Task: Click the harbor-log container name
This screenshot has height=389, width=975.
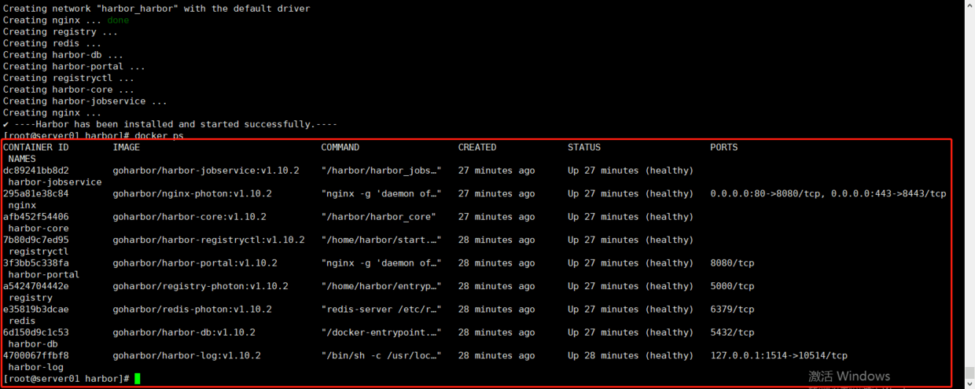Action: (36, 367)
